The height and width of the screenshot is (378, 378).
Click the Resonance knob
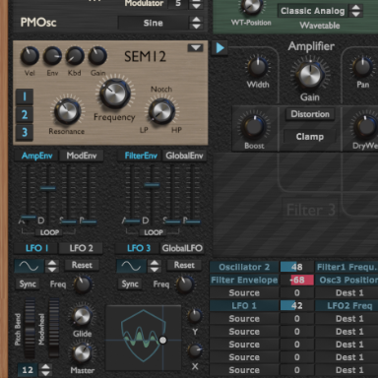coord(67,111)
